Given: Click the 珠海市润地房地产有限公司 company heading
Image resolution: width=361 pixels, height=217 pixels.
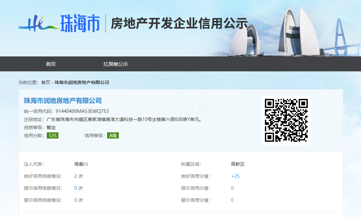Looking at the screenshot, I should [62, 101].
